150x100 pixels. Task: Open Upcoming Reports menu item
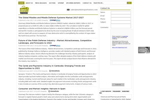click(73, 3)
